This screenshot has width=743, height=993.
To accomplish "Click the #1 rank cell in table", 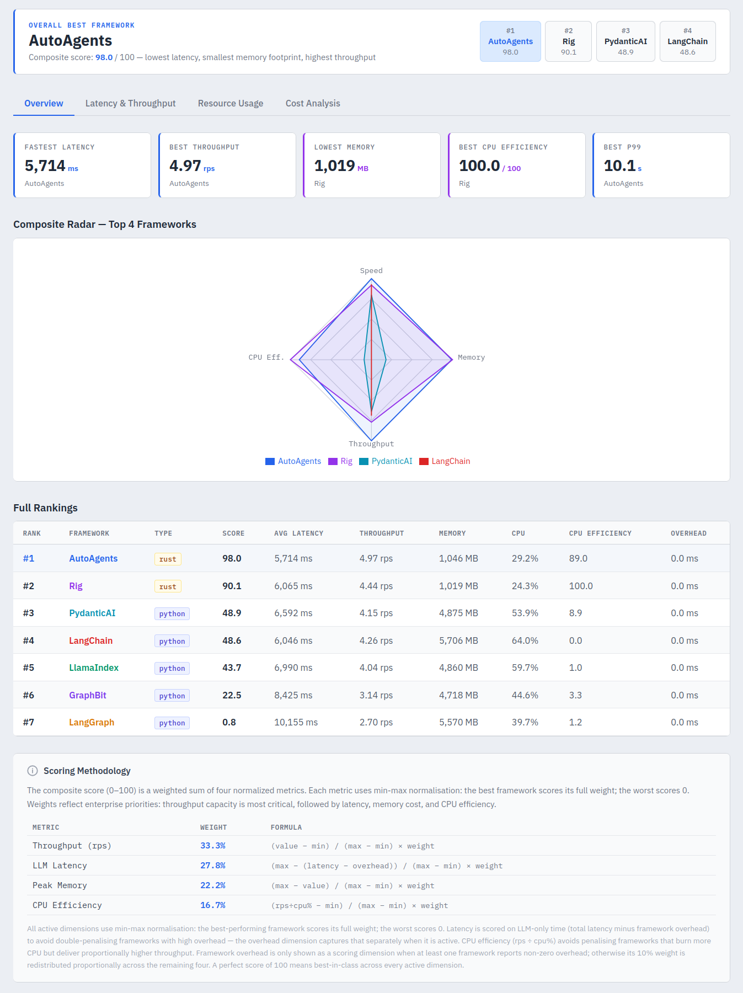I will 29,558.
